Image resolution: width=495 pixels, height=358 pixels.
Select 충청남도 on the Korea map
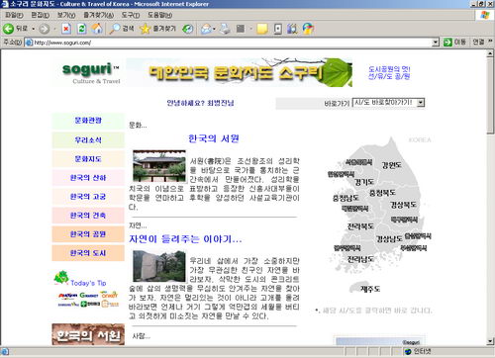346,198
